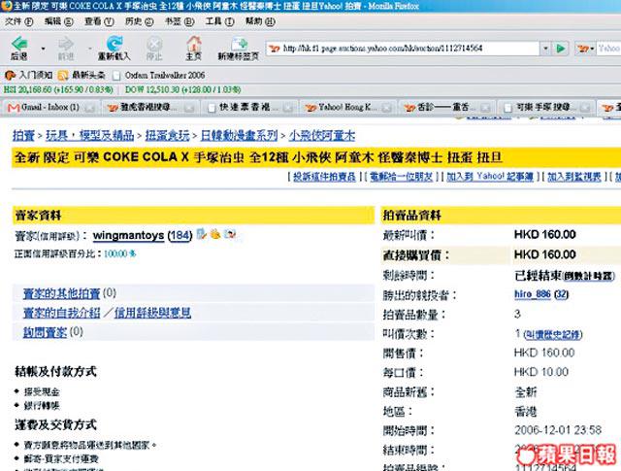Open the 最新头条 RSS feed bookmark
621x471 pixels.
82,75
